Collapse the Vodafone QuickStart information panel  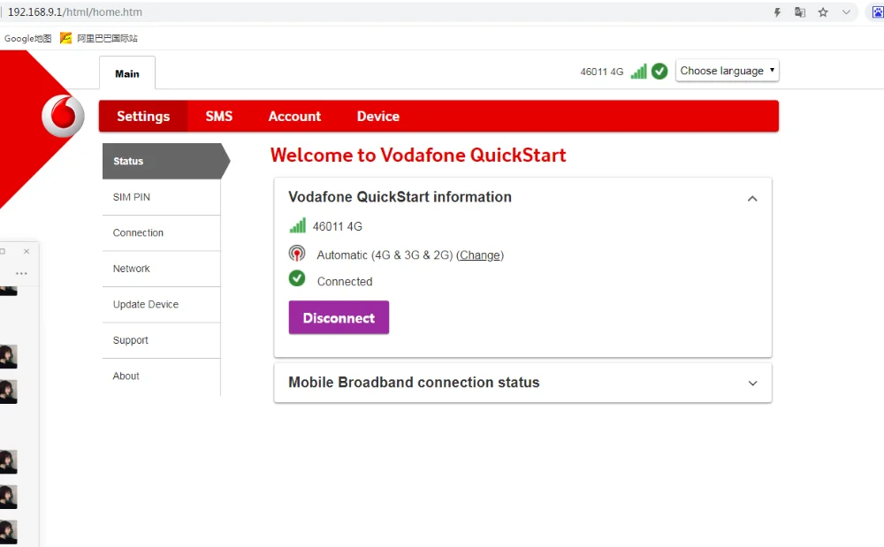click(x=752, y=198)
